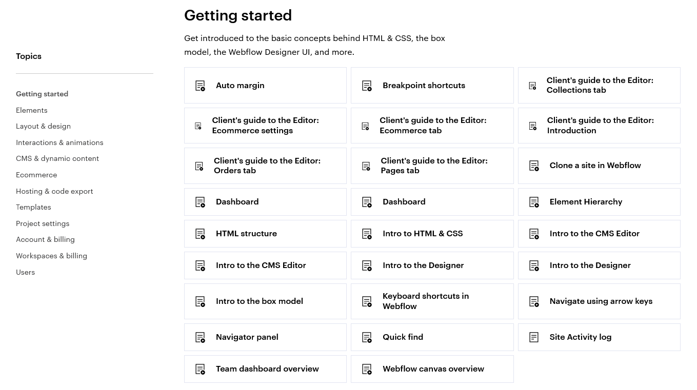Screen dimensions: 697x390
Task: Click the Quick find lesson icon
Action: (x=367, y=337)
